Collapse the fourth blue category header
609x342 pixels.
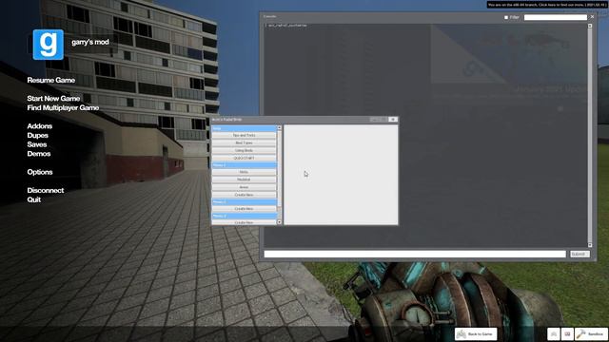pos(244,216)
